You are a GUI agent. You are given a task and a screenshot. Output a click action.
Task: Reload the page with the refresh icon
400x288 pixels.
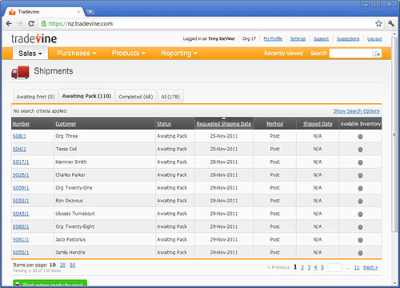[x=31, y=24]
